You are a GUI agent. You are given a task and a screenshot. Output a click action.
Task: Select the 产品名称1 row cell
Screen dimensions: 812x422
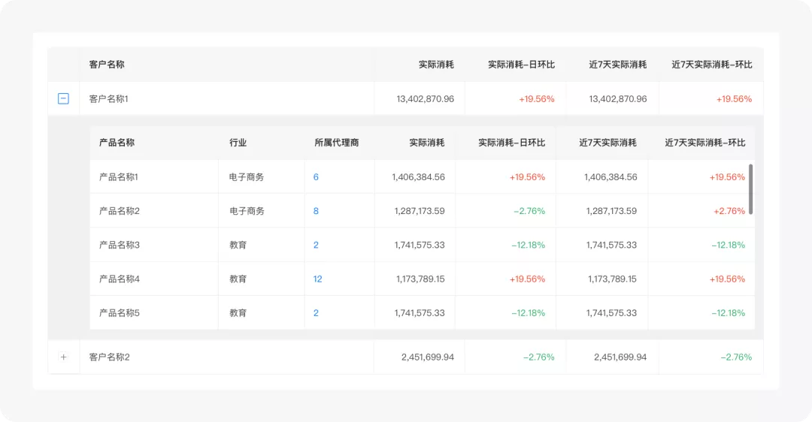click(154, 177)
